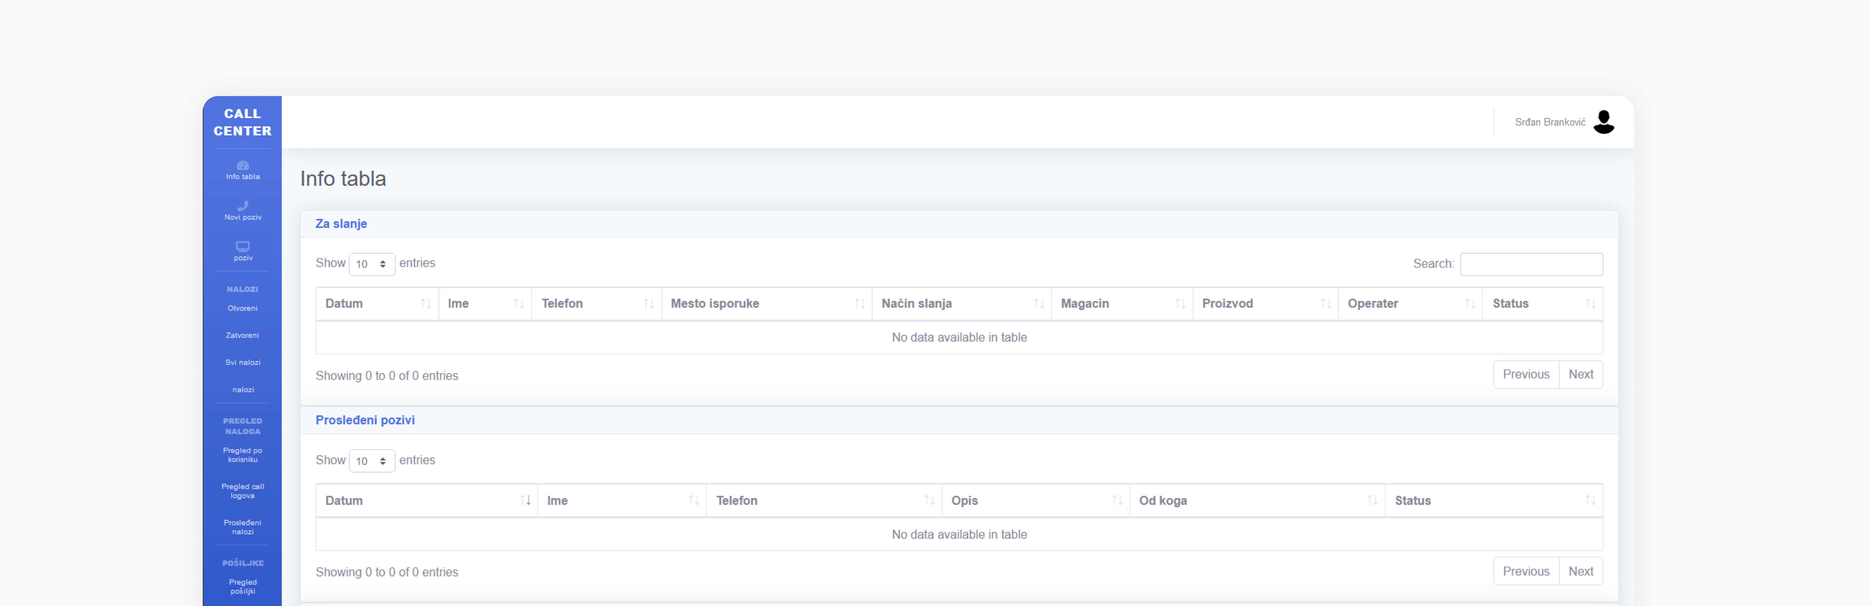Viewport: 1871px width, 606px height.
Task: Sort by Proizvod column
Action: tap(1265, 303)
